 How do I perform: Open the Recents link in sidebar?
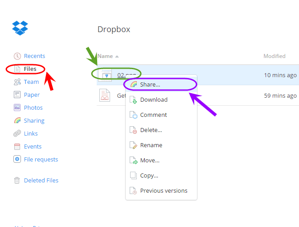coord(34,56)
